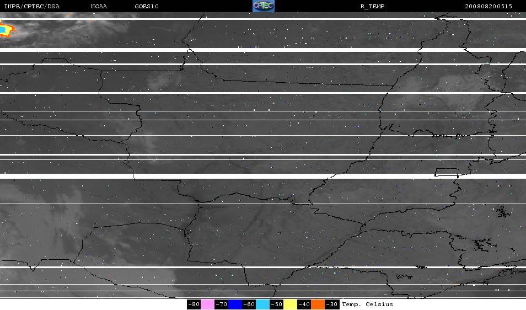Viewport: 526px width, 310px height.
Task: Select the -60 legend label
Action: (249, 304)
